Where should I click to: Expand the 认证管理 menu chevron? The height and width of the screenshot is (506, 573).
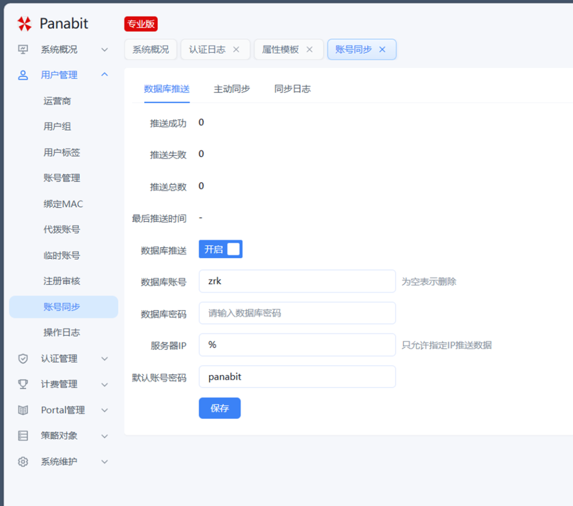pos(105,359)
